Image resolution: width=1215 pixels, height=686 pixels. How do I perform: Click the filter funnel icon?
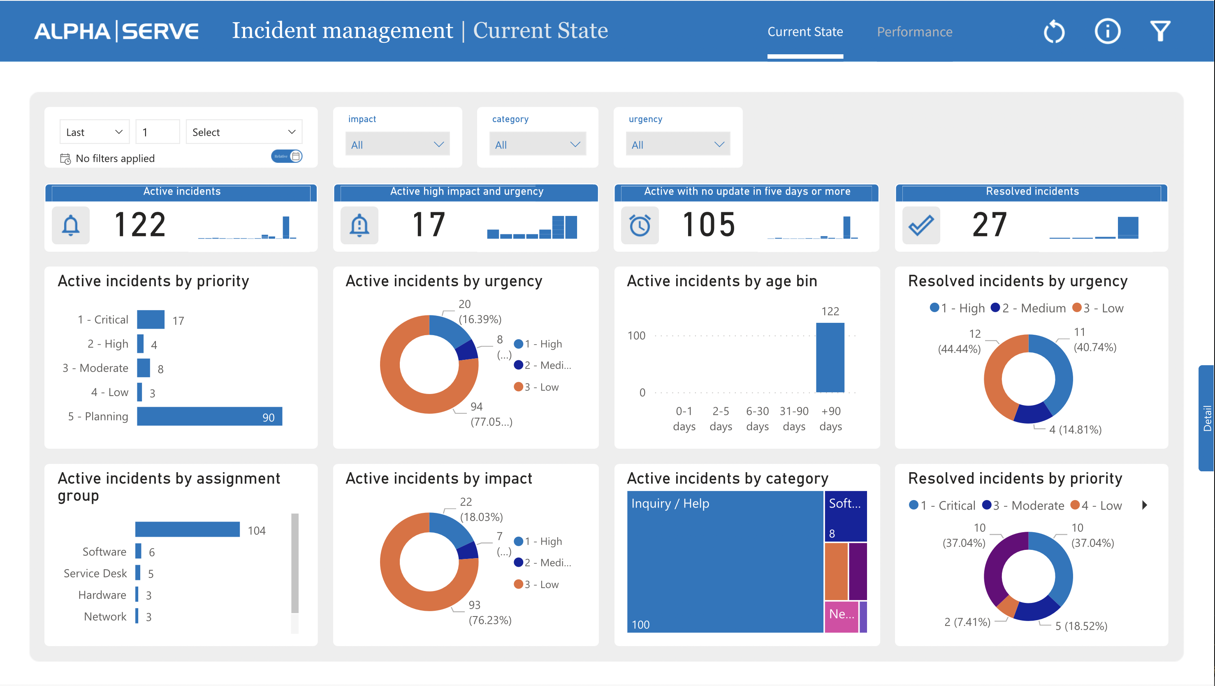(x=1160, y=32)
